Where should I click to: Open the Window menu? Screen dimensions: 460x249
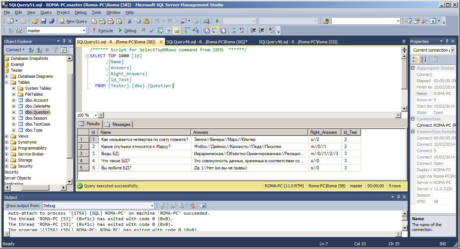click(113, 12)
